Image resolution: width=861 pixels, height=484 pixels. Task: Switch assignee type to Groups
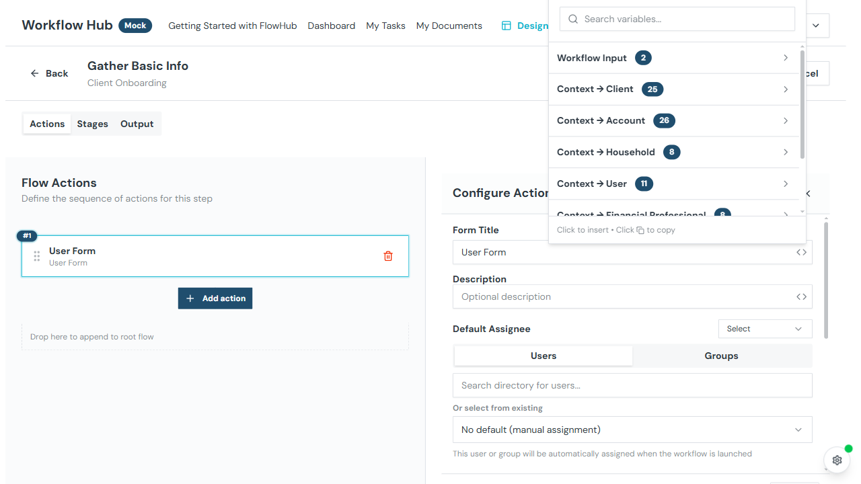[721, 356]
